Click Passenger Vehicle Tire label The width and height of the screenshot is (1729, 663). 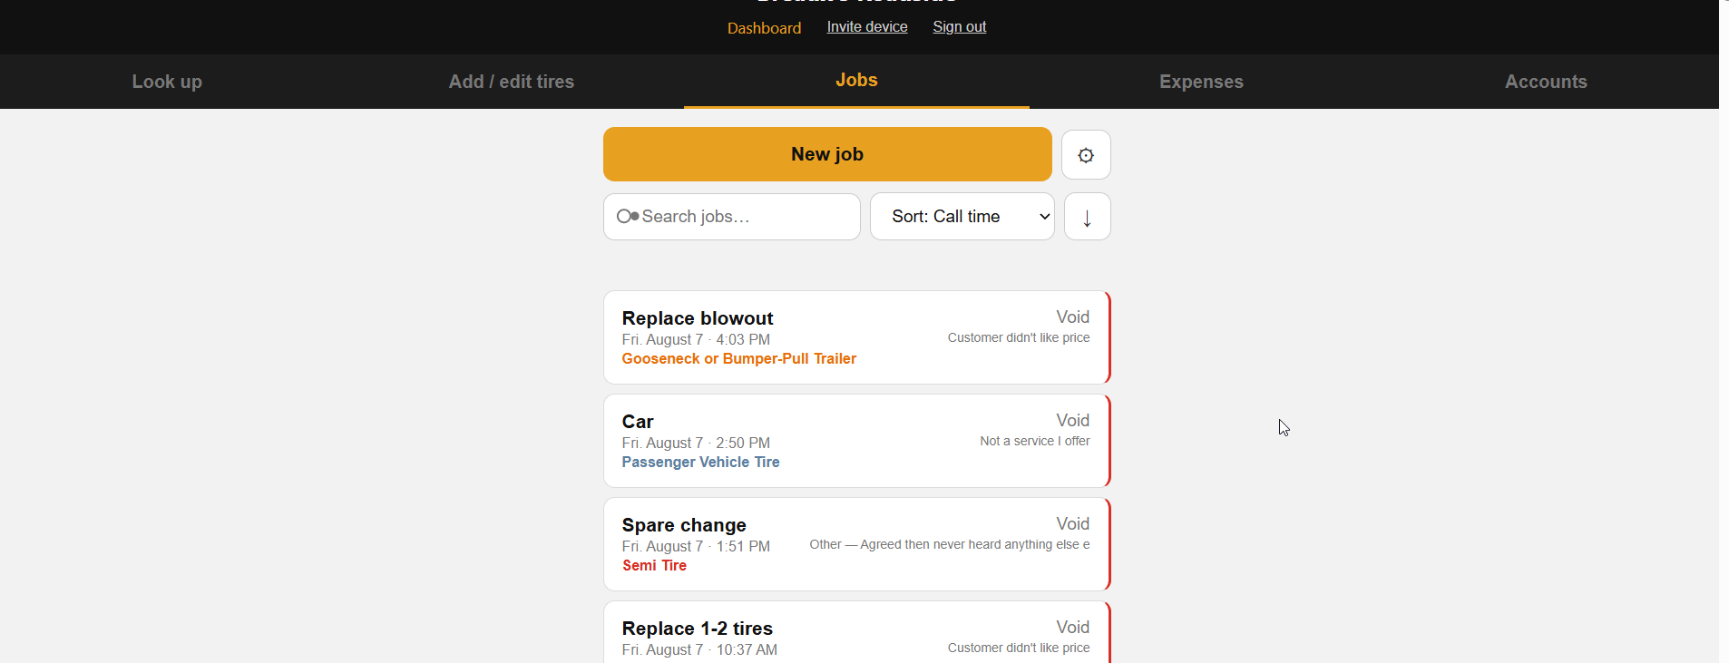(700, 463)
